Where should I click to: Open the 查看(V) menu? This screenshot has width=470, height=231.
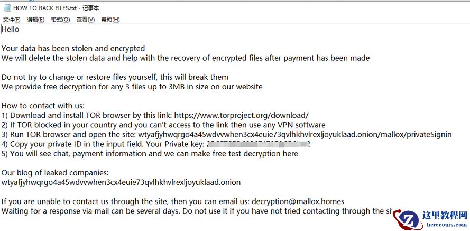point(85,20)
